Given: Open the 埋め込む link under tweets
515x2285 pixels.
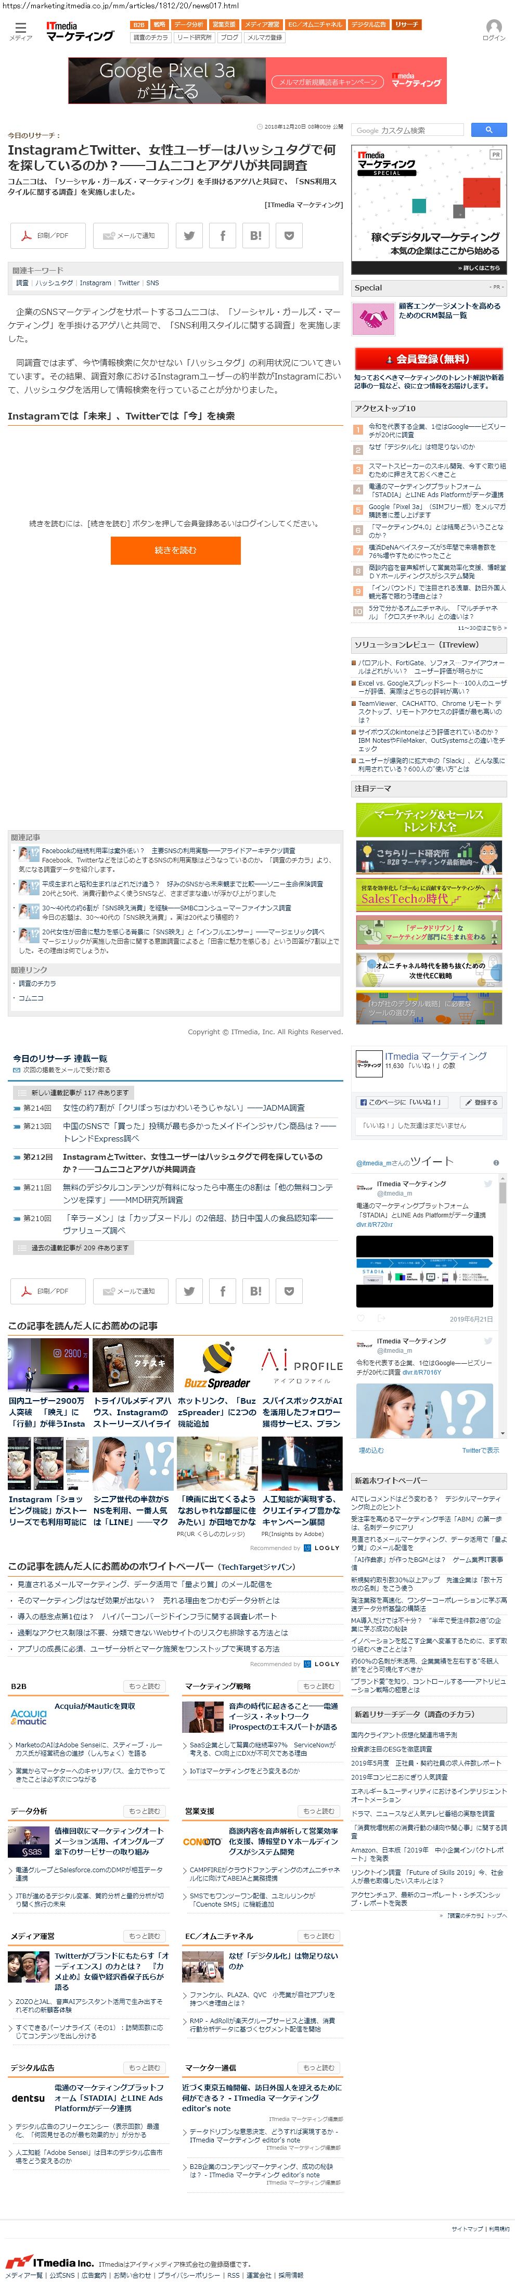Looking at the screenshot, I should click(371, 1450).
